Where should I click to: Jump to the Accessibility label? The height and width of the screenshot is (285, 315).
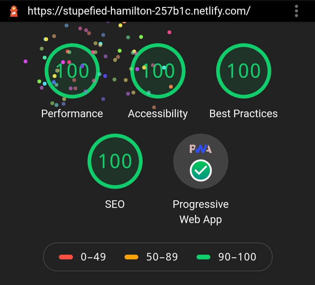tap(158, 113)
